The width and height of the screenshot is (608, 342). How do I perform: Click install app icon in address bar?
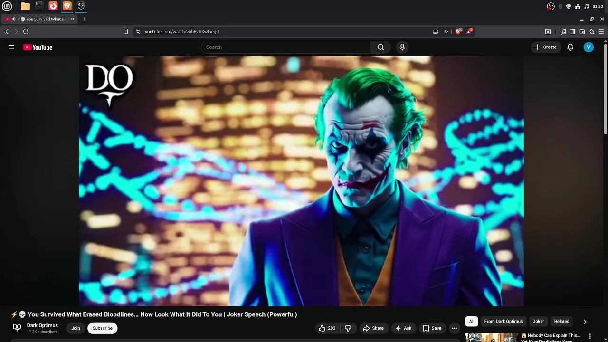tap(436, 31)
